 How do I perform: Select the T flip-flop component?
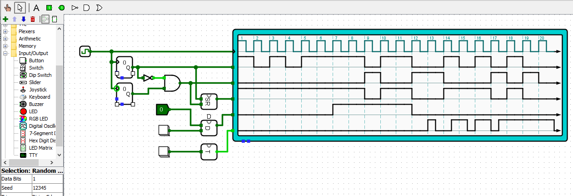(x=209, y=152)
